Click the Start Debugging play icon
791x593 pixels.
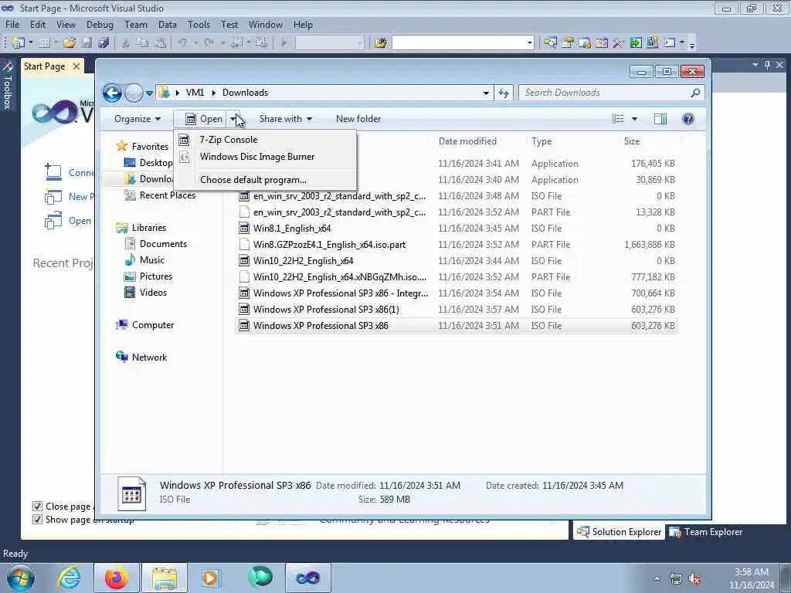click(x=283, y=43)
